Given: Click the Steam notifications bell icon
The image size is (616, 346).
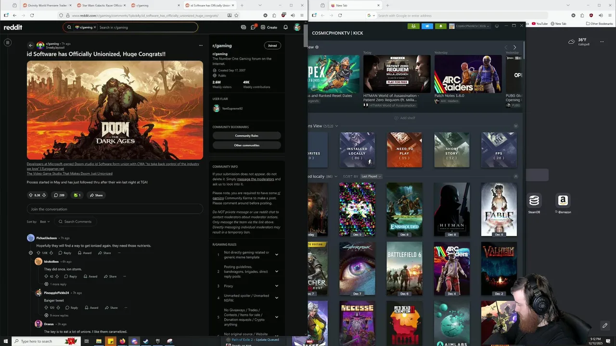Looking at the screenshot, I should (441, 26).
